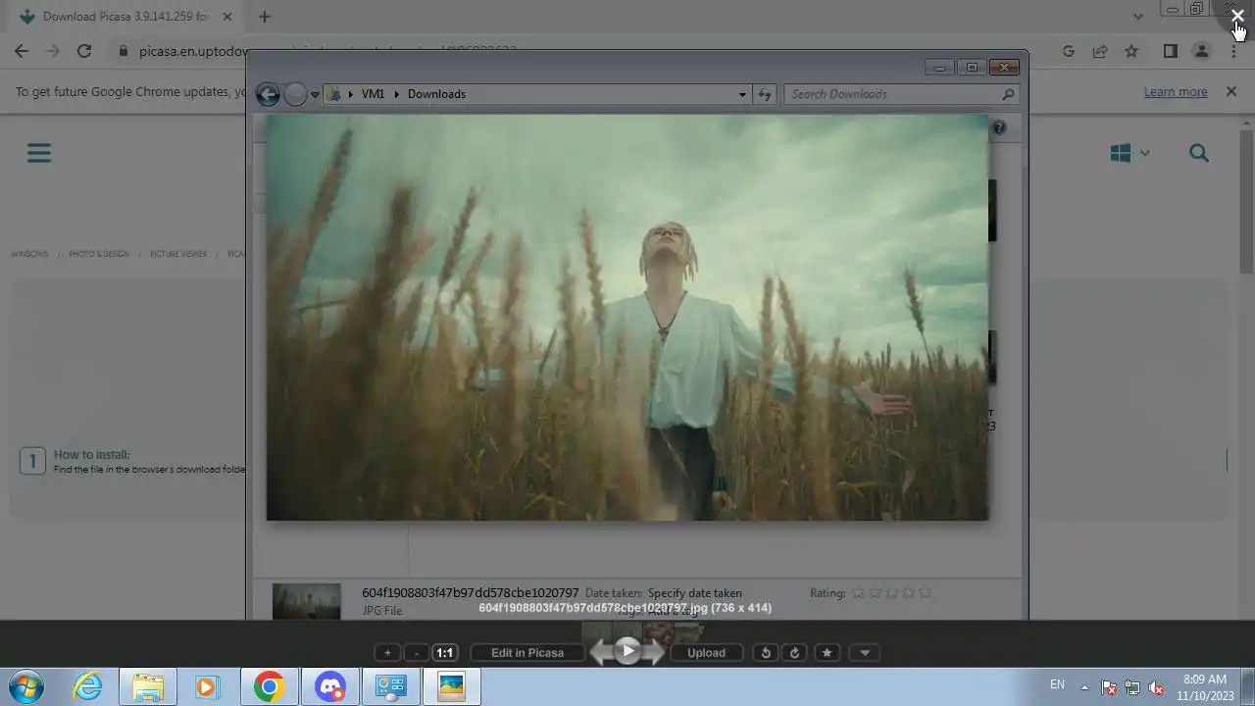The width and height of the screenshot is (1255, 706).
Task: Go to next photo arrow
Action: tap(655, 651)
